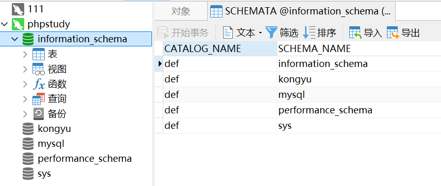Click the 开始事务 button label
This screenshot has width=441, height=186.
(x=190, y=33)
